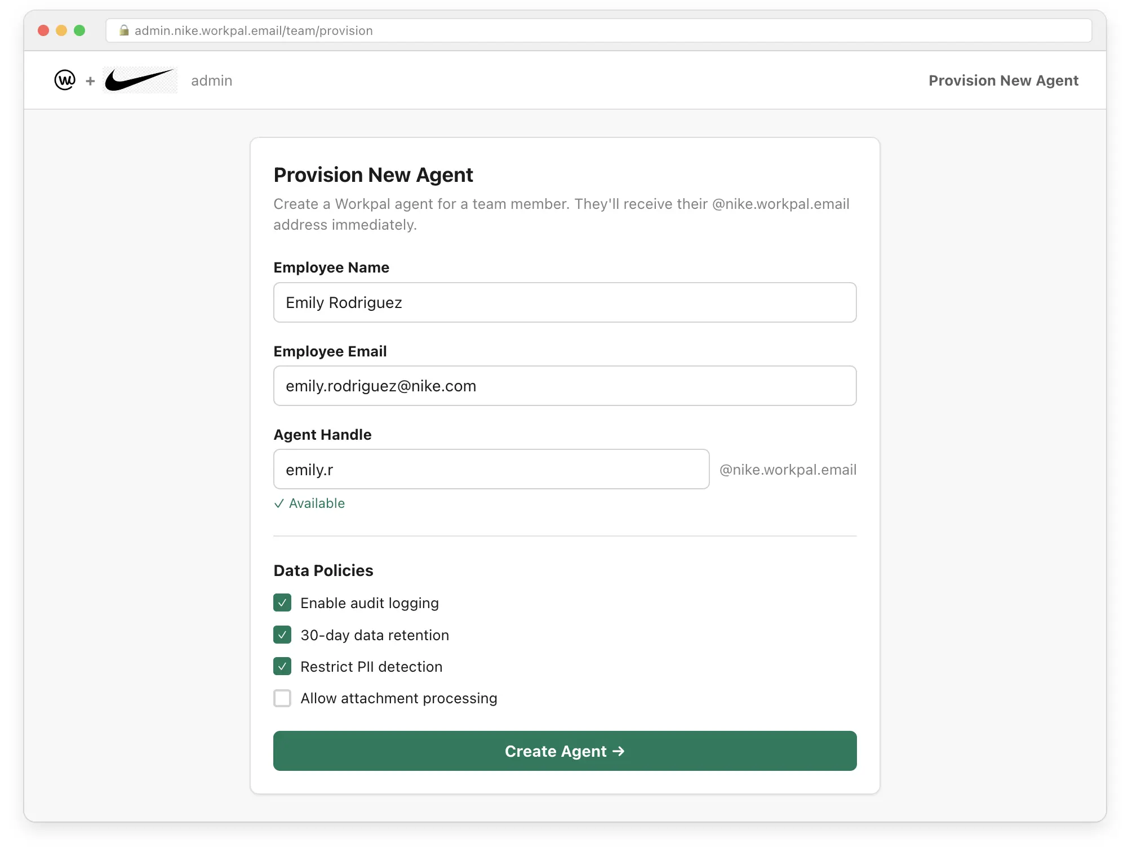Click the green Available checkmark
The width and height of the screenshot is (1137, 866).
coord(279,503)
